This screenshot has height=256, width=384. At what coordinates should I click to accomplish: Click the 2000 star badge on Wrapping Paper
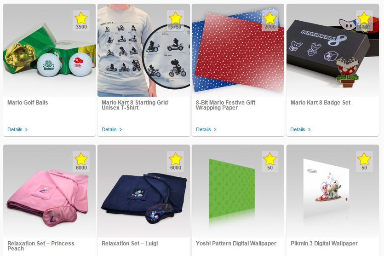(269, 21)
